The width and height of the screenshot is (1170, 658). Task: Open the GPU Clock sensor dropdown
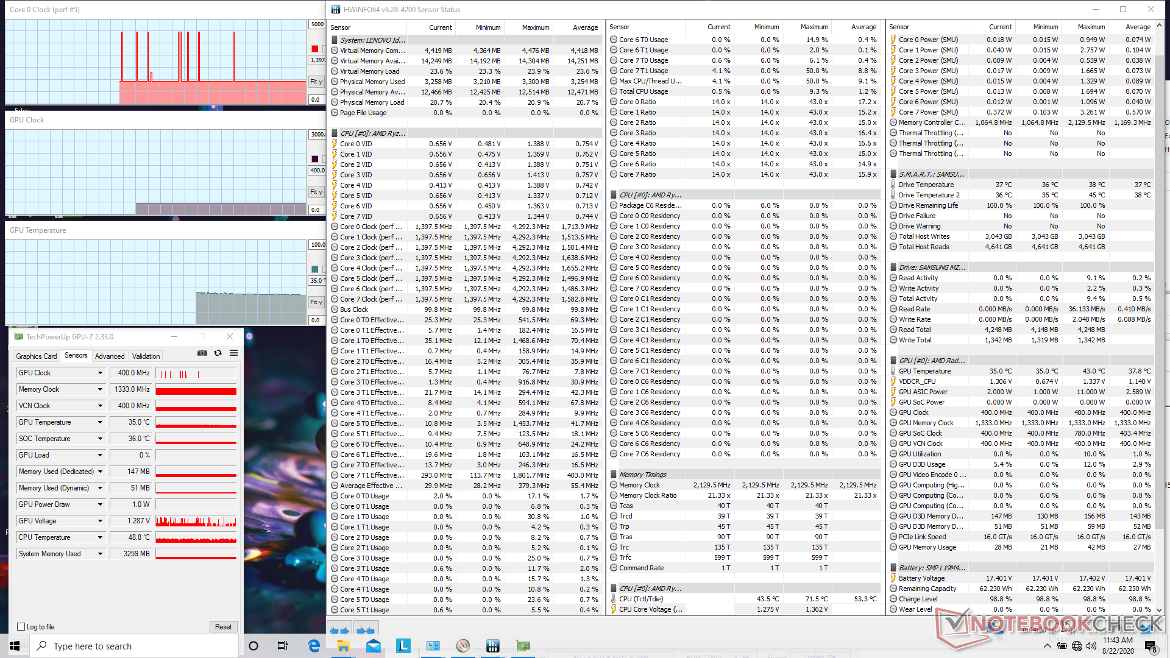pyautogui.click(x=100, y=373)
